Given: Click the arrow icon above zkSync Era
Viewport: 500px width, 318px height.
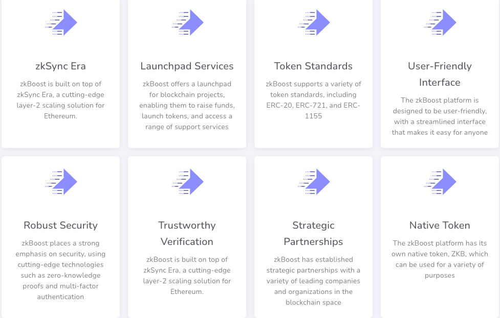Looking at the screenshot, I should (x=60, y=22).
